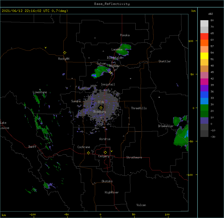Select the orange 60 dBZ color swatch
Screen dimensions: 224x218
point(204,43)
